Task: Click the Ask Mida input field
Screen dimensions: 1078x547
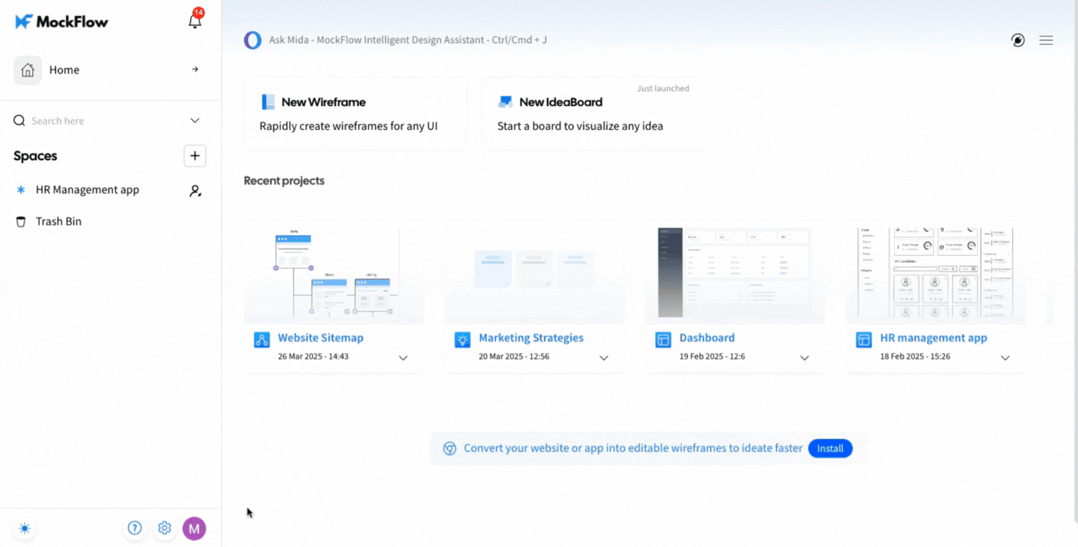Action: 408,40
